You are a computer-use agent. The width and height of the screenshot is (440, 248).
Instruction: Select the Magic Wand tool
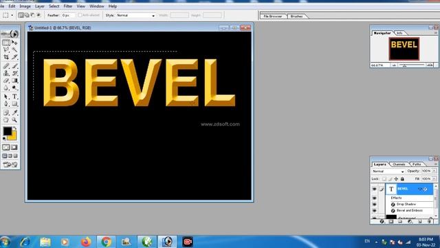coord(14,50)
